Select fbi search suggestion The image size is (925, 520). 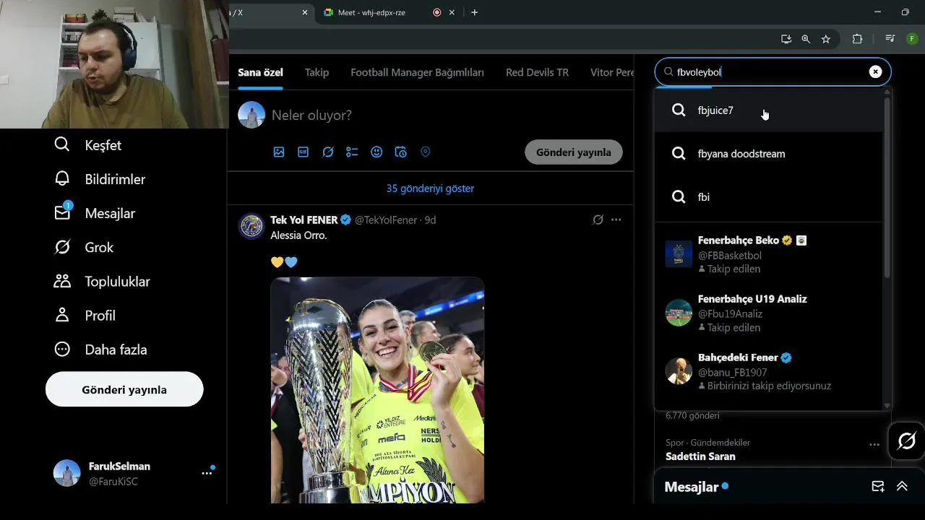pyautogui.click(x=769, y=196)
